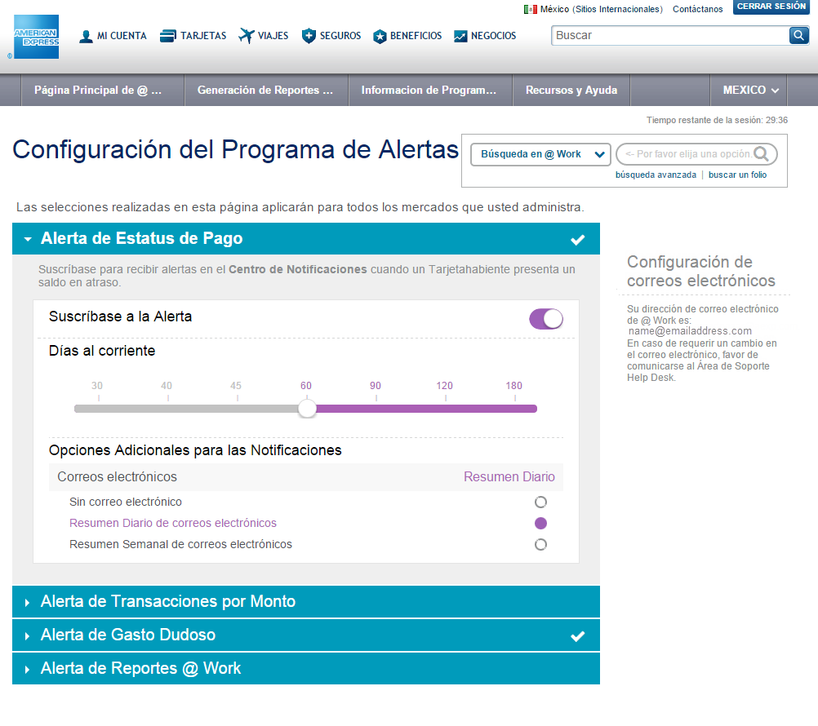Click the búsqueda avanzada link
Screen dimensions: 818x726
pyautogui.click(x=656, y=175)
